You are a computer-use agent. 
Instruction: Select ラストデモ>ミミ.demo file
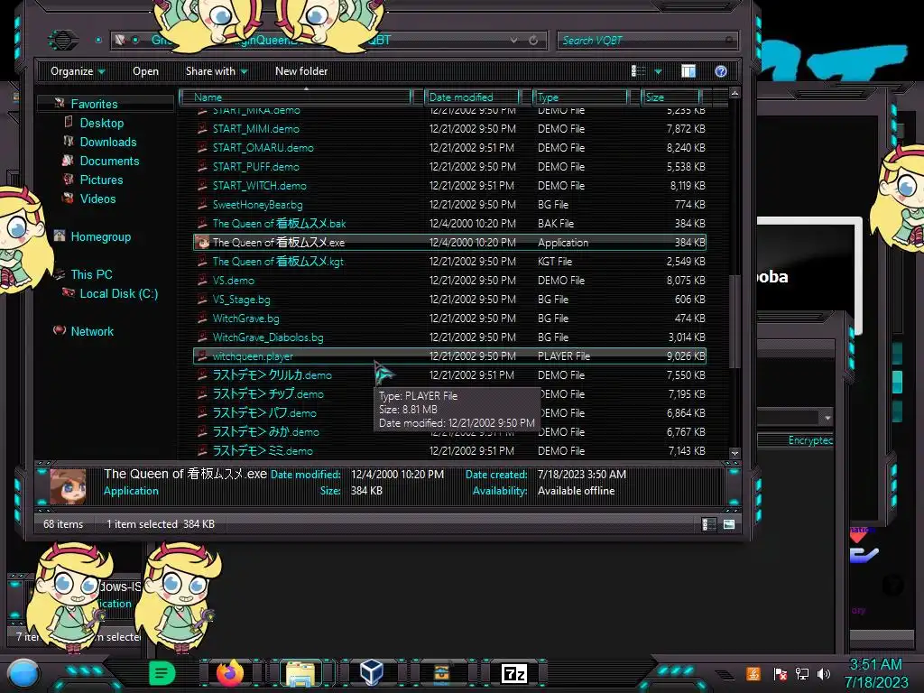point(449,450)
